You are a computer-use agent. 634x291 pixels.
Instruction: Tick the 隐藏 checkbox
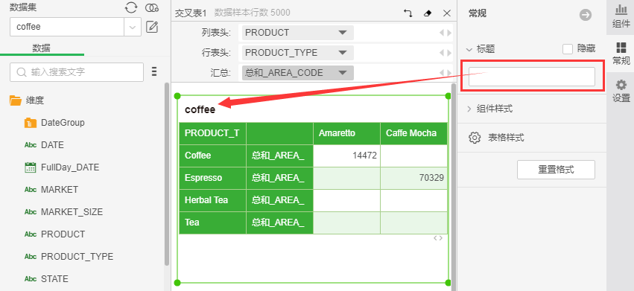(568, 49)
